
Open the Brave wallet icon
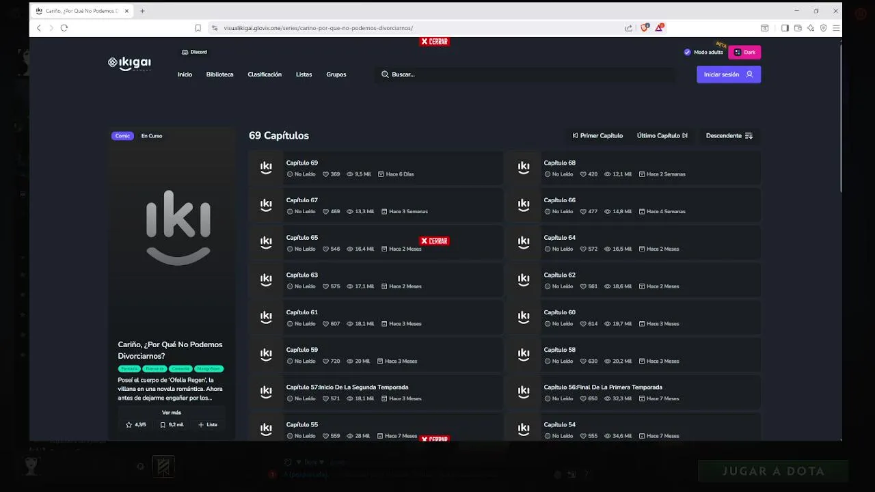pyautogui.click(x=798, y=28)
